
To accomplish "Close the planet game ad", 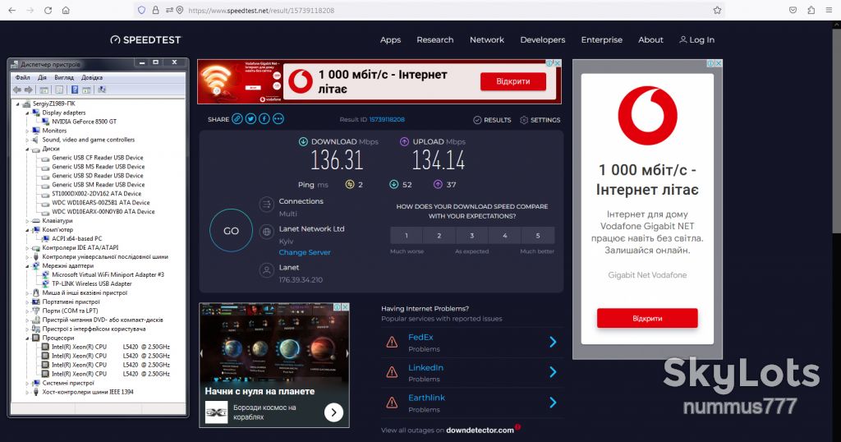I will pos(346,306).
